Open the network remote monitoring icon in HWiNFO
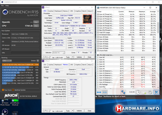162x115 pixels. click(x=123, y=92)
